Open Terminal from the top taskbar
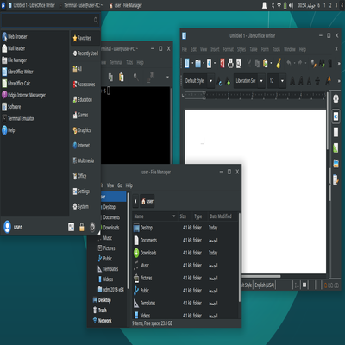 pos(82,5)
